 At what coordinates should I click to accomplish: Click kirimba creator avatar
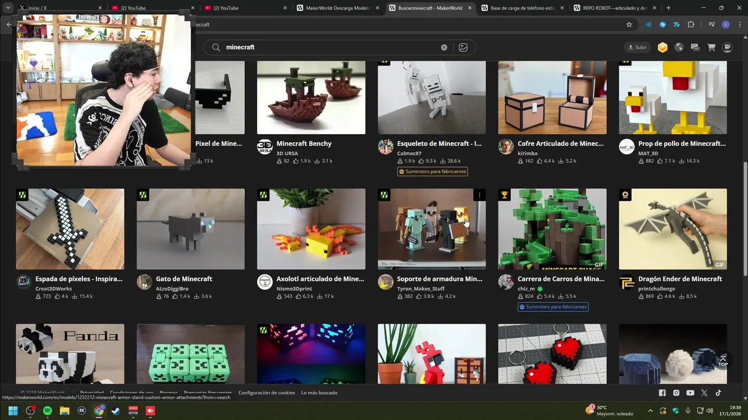[506, 147]
